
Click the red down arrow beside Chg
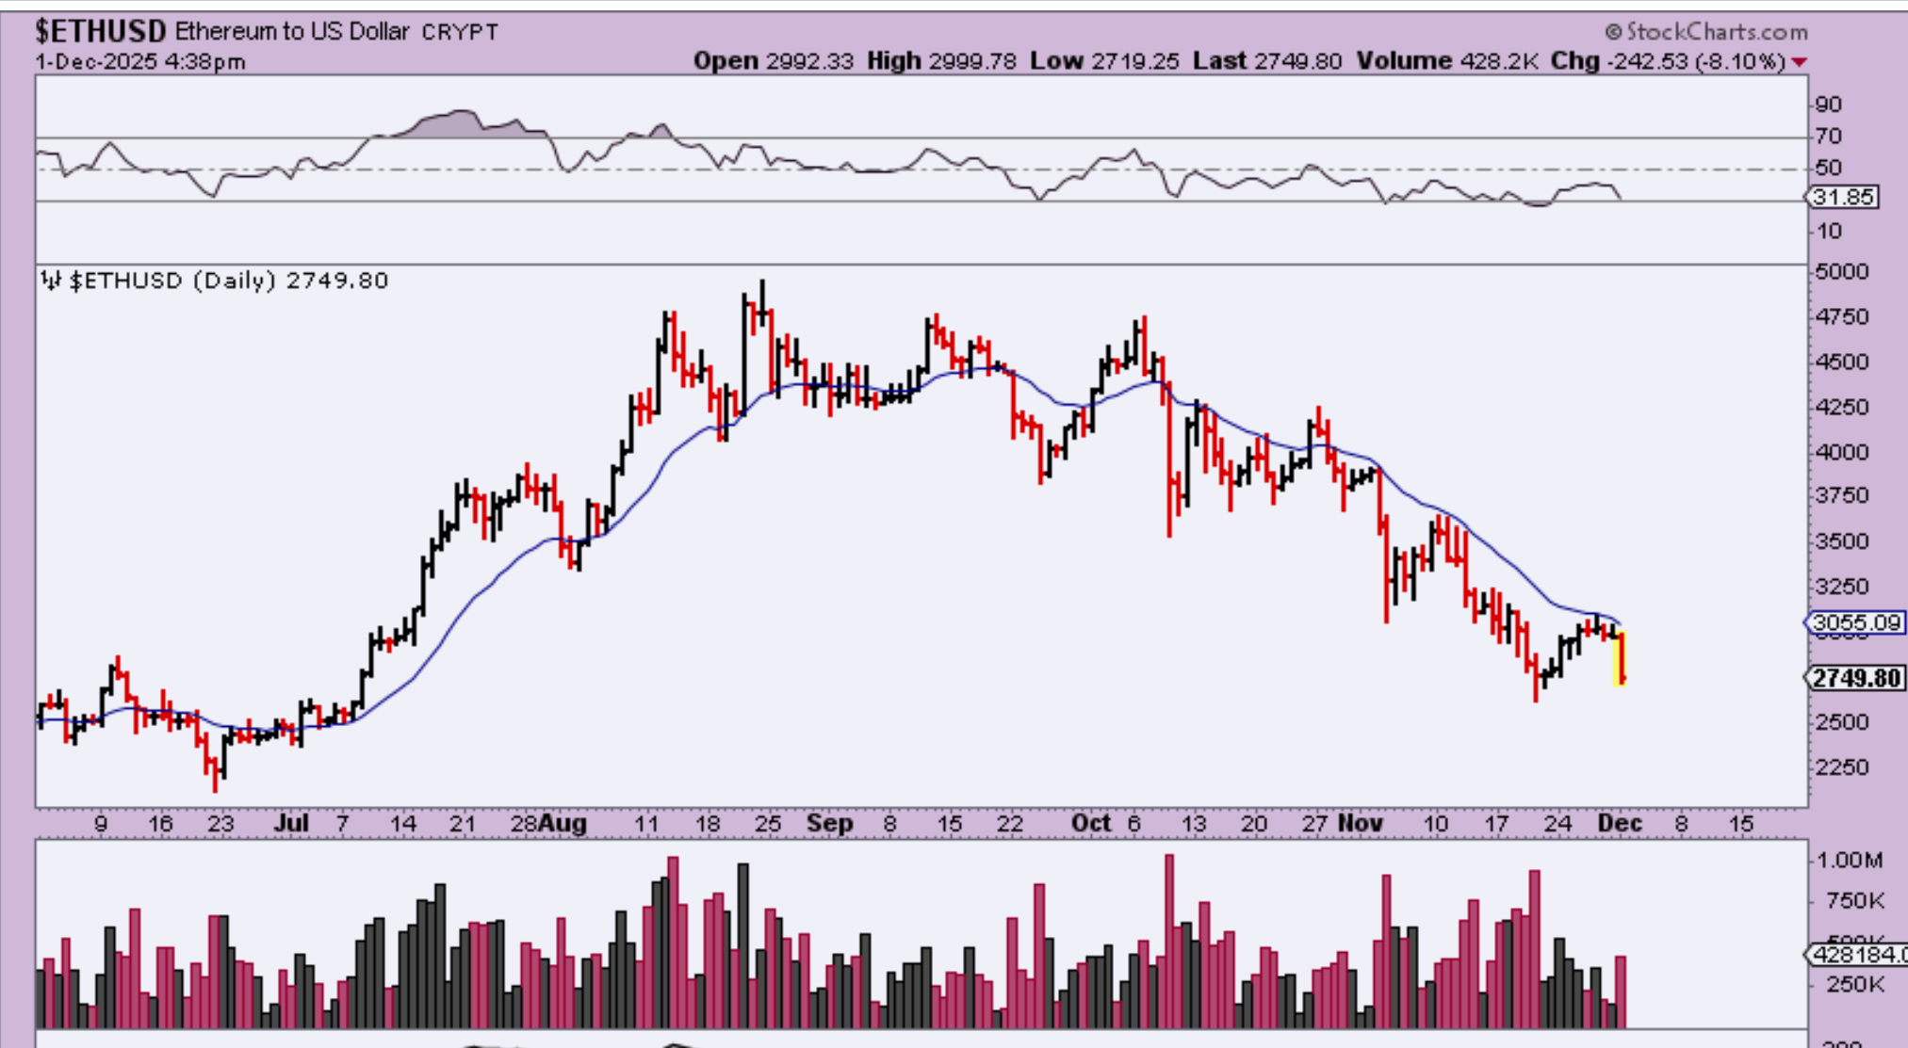coord(1800,62)
